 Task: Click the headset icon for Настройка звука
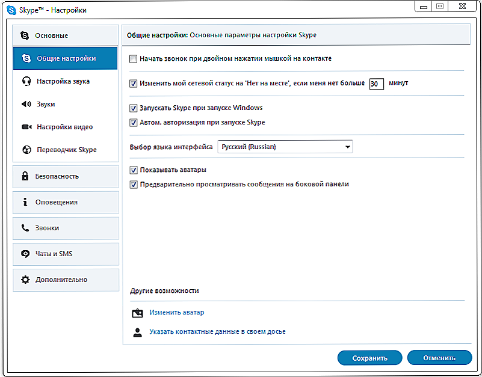[x=26, y=81]
